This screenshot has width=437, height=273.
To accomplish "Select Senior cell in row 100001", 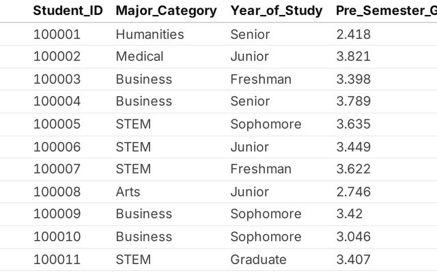I will coord(250,35).
